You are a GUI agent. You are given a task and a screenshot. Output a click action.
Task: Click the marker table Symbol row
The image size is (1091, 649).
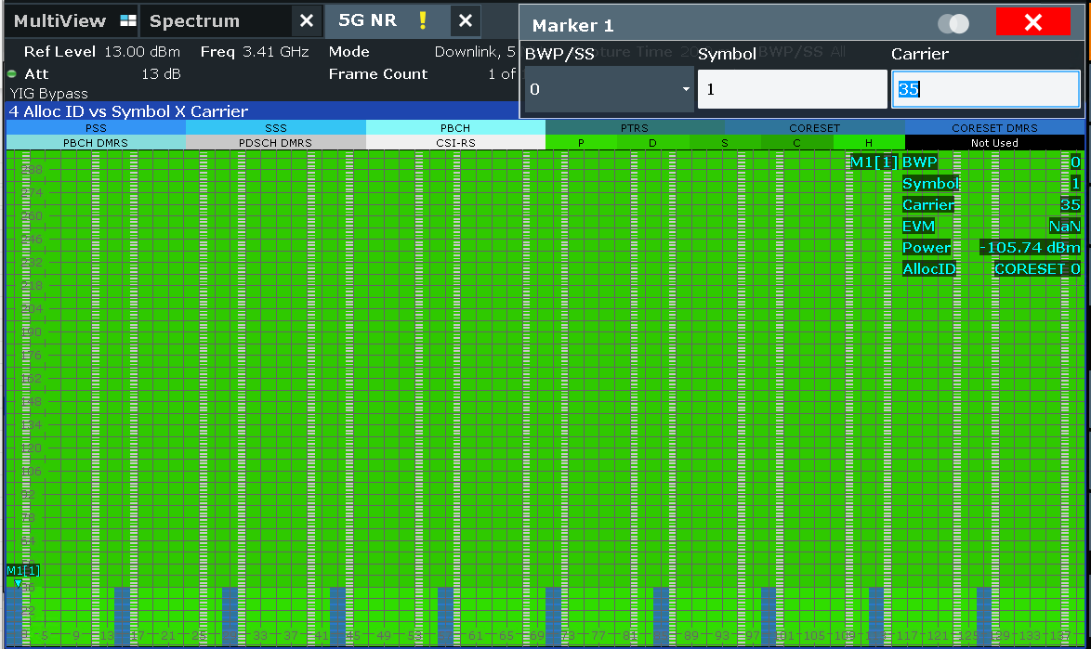992,184
